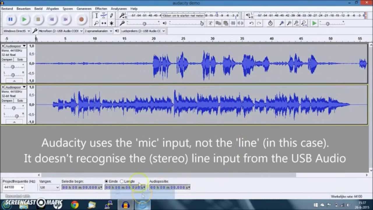Open the Luidsprekers playback device dropdown
The height and width of the screenshot is (210, 373).
143,31
